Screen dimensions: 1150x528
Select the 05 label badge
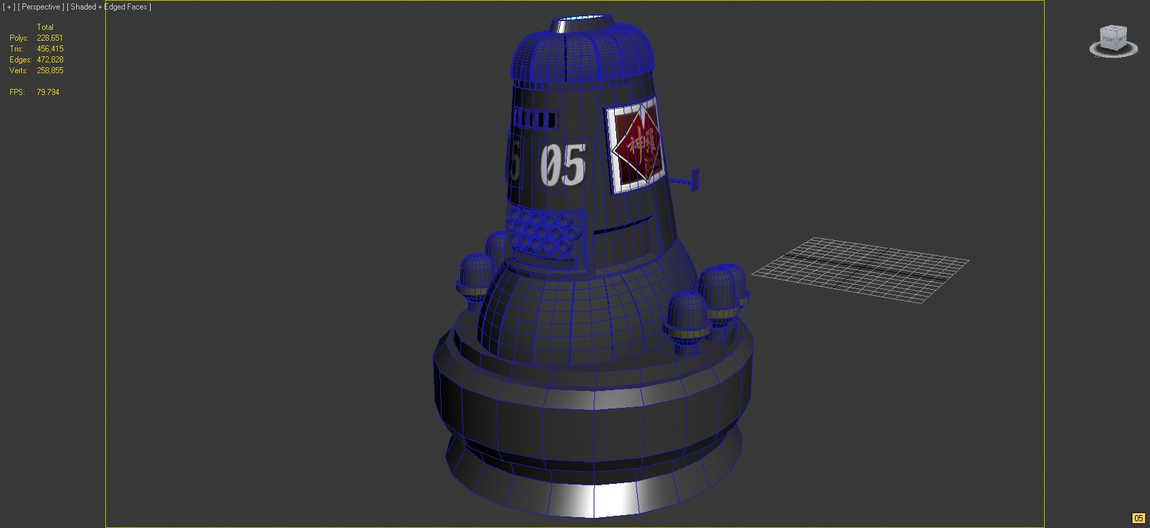click(x=1138, y=518)
